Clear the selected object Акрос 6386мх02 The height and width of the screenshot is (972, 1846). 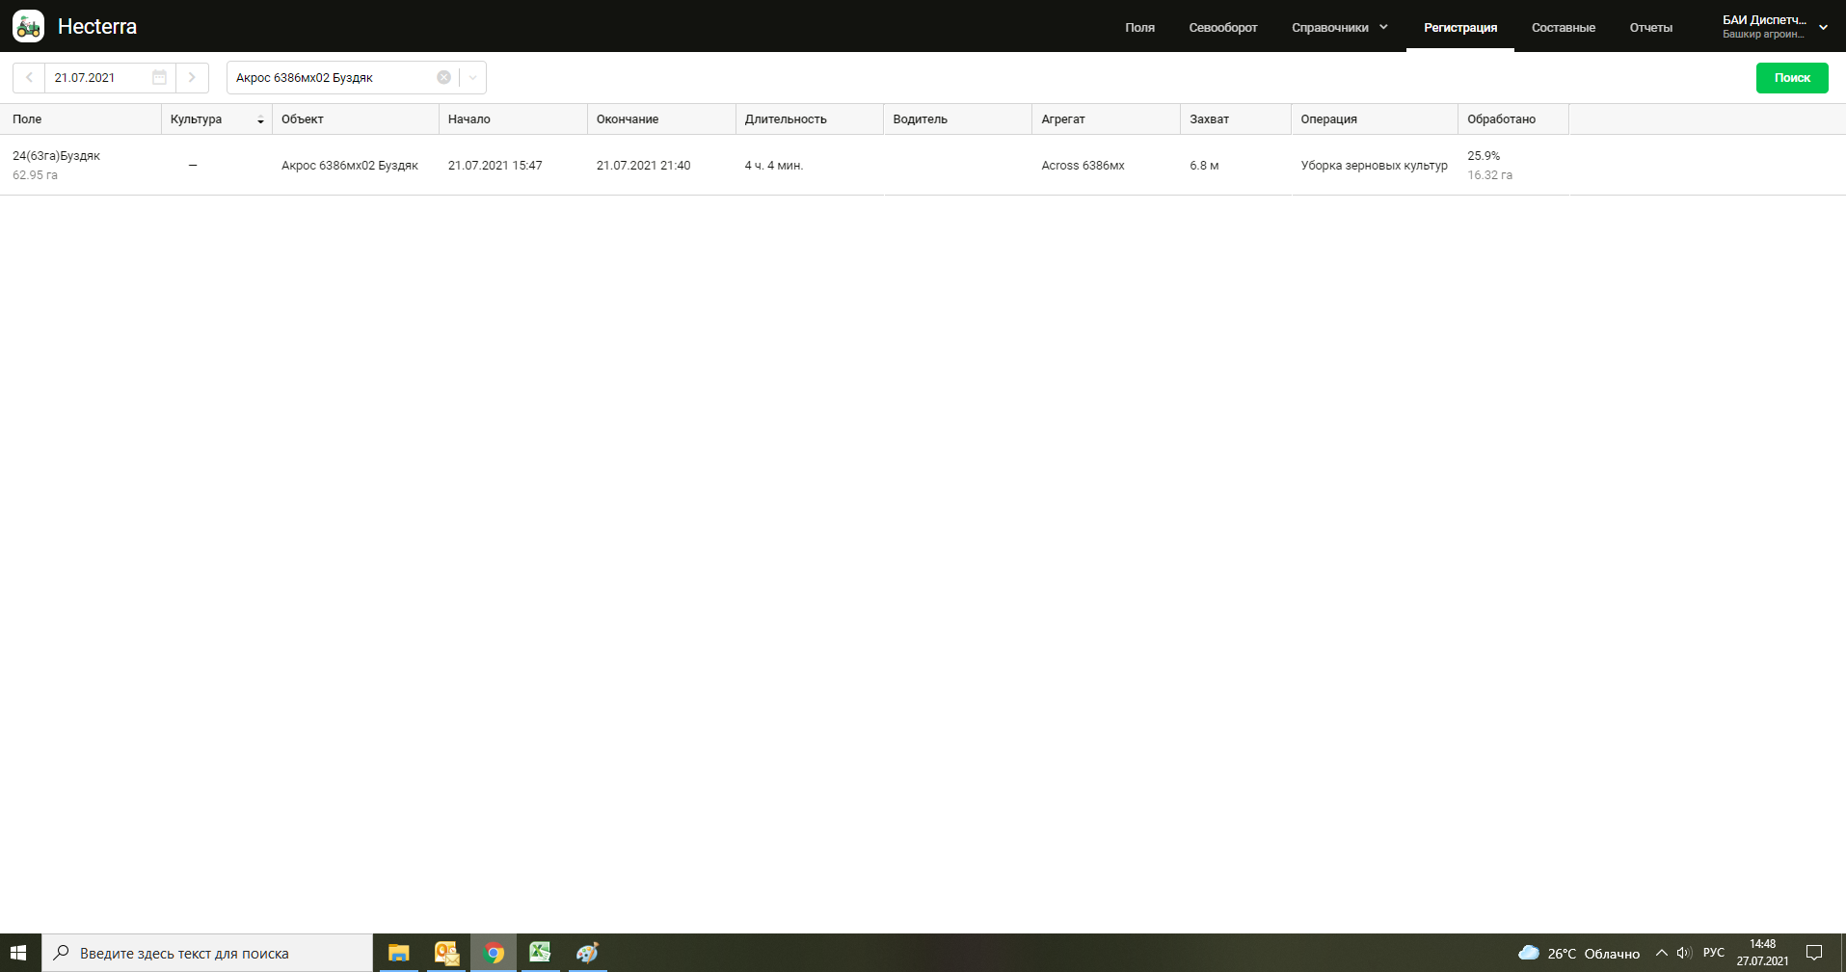[443, 78]
